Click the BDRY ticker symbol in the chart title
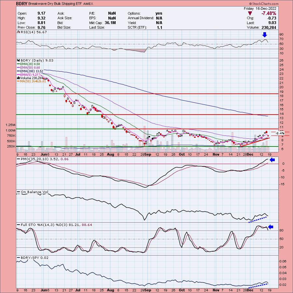 pos(22,4)
